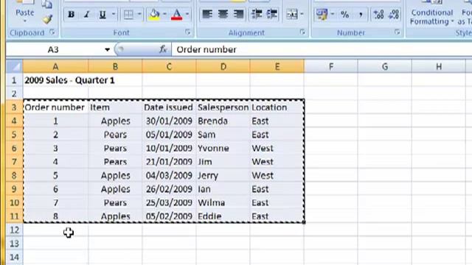The width and height of the screenshot is (472, 265).
Task: Click the 'Location' header cell
Action: 277,107
